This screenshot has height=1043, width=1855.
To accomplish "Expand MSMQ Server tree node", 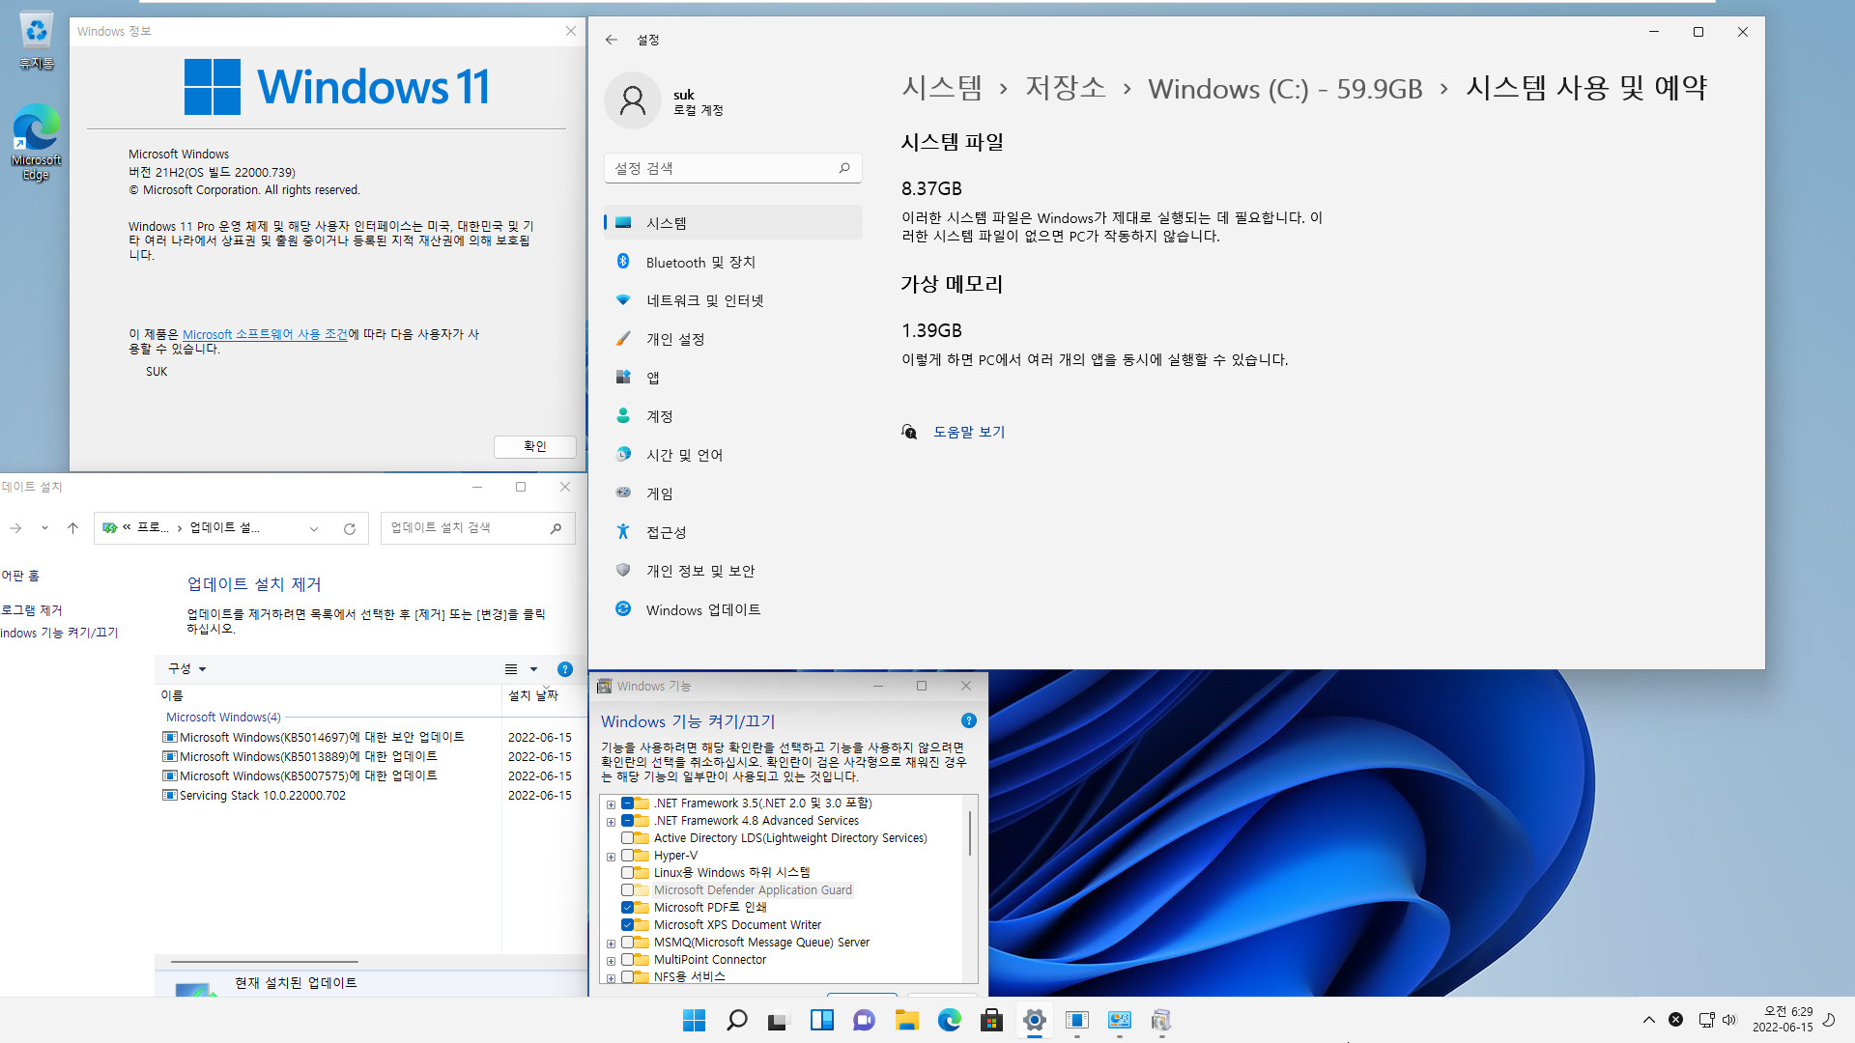I will (611, 944).
